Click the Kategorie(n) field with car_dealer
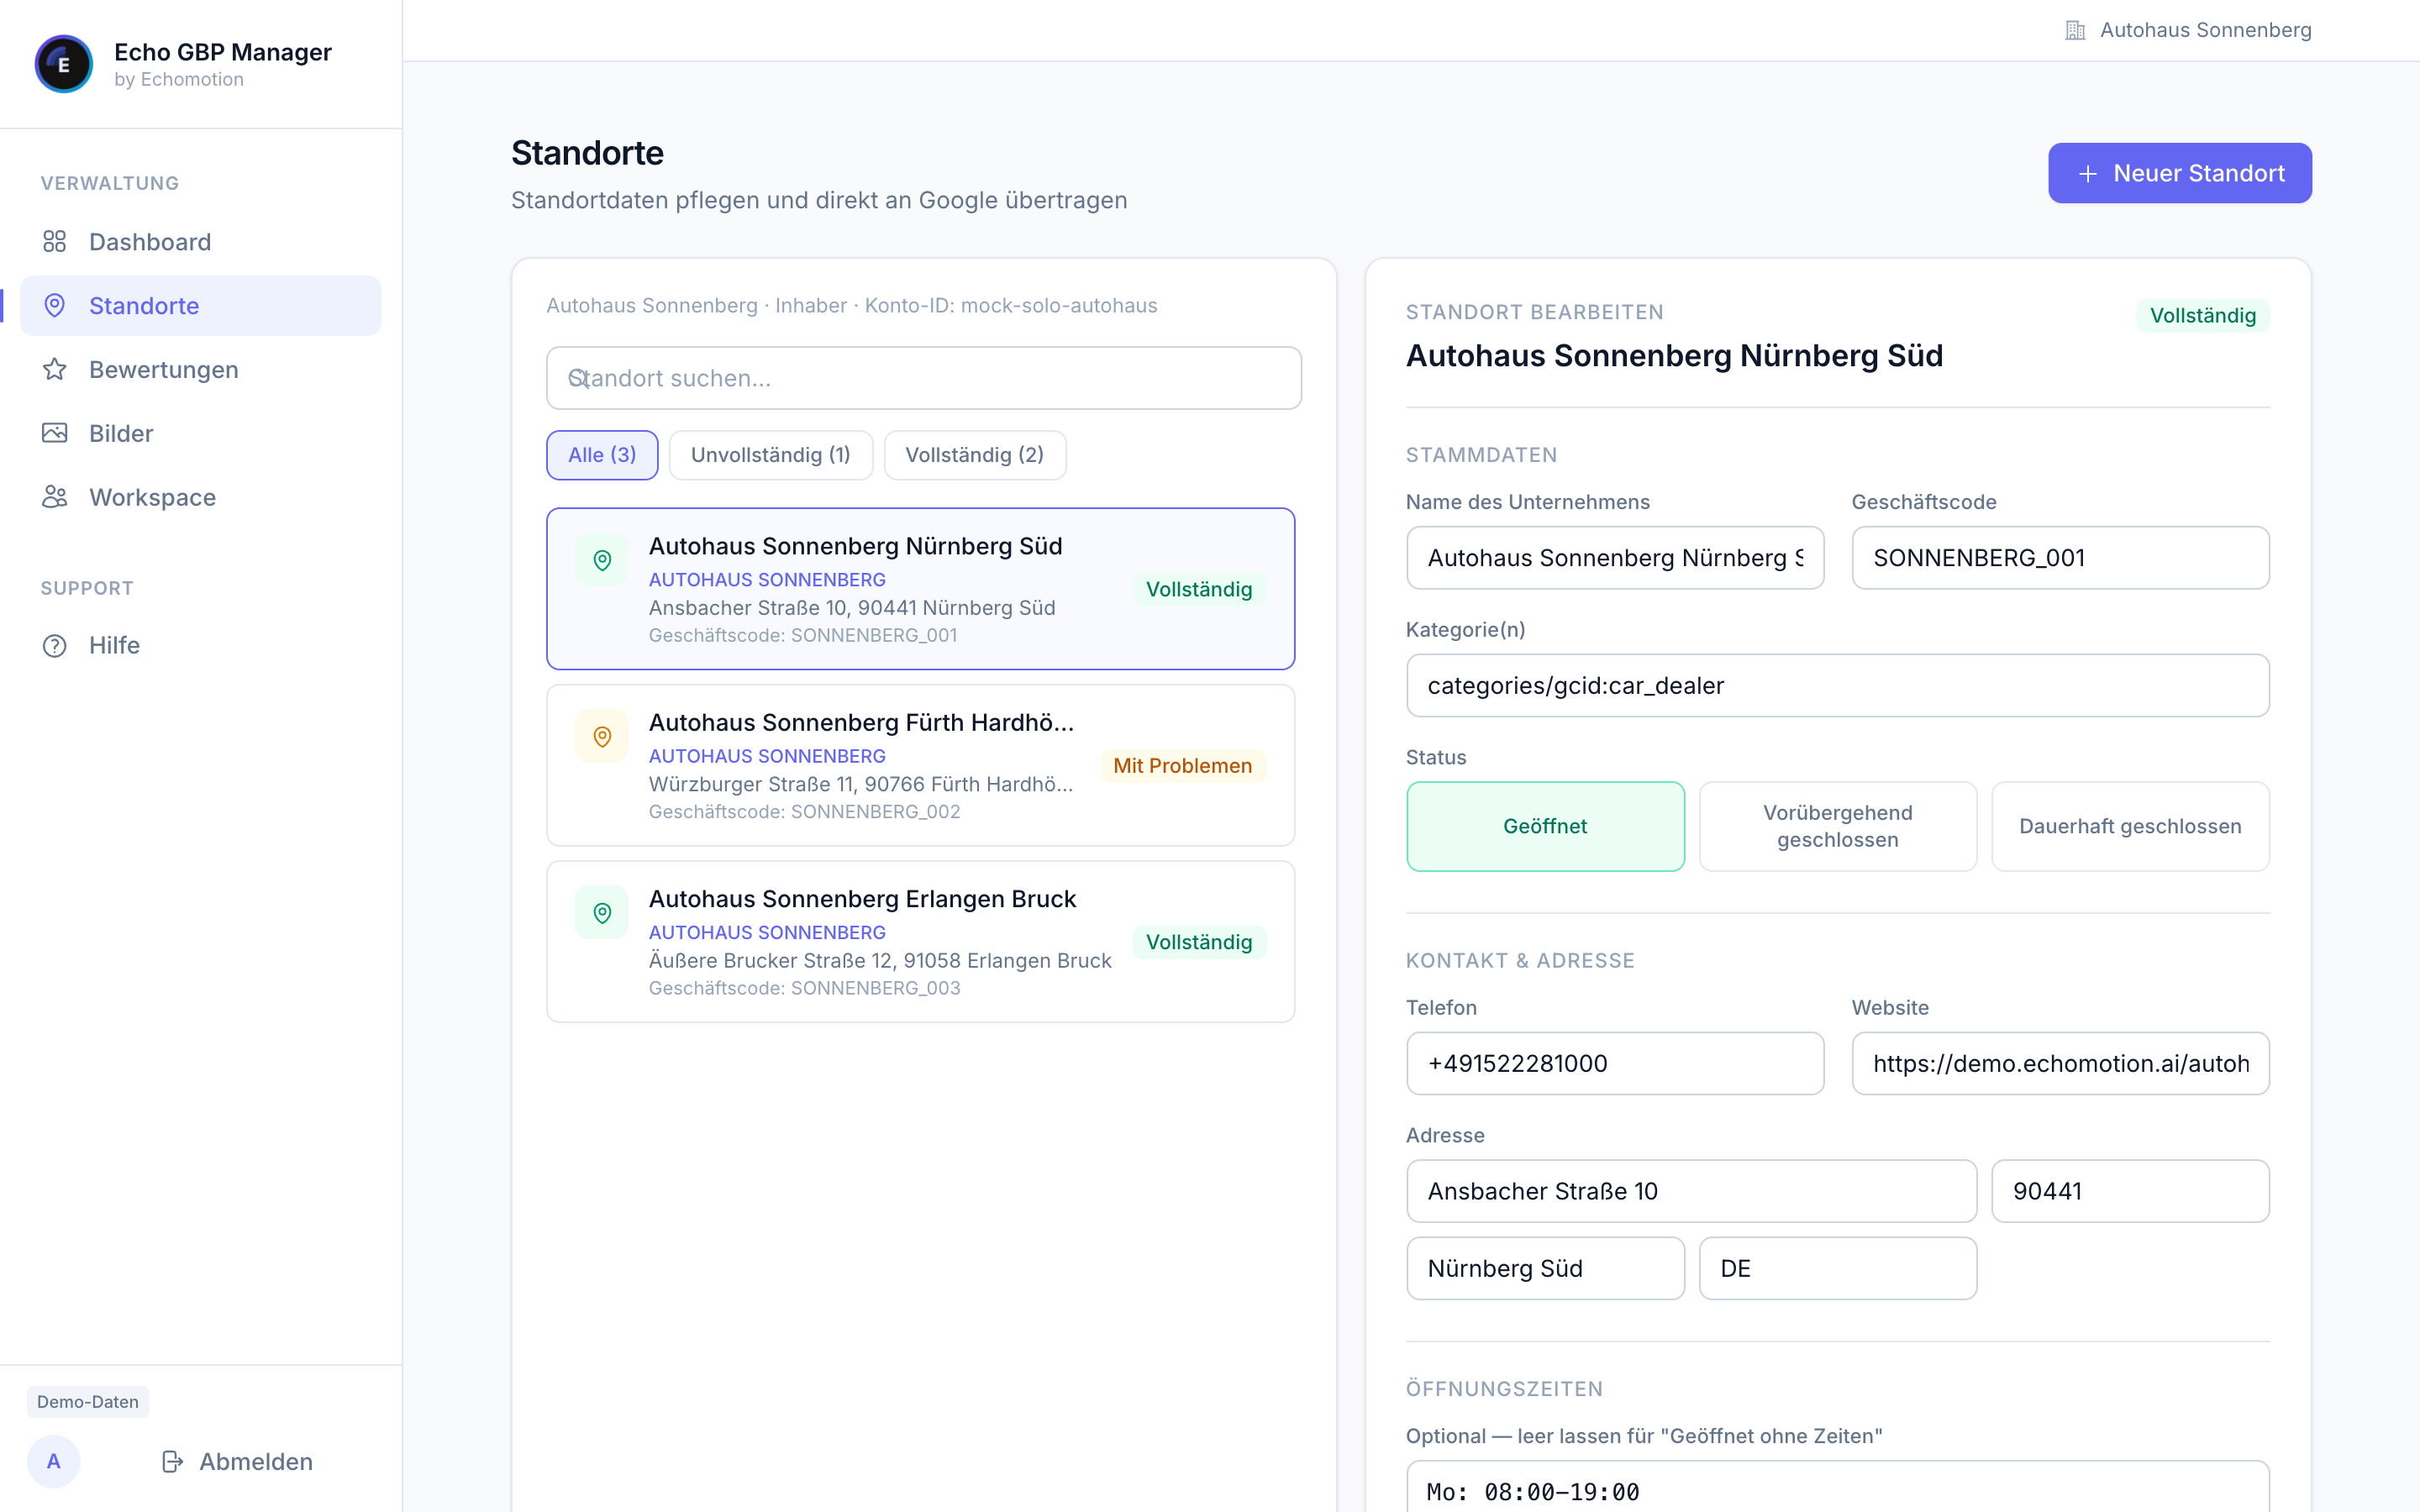This screenshot has height=1512, width=2420. coord(1838,685)
